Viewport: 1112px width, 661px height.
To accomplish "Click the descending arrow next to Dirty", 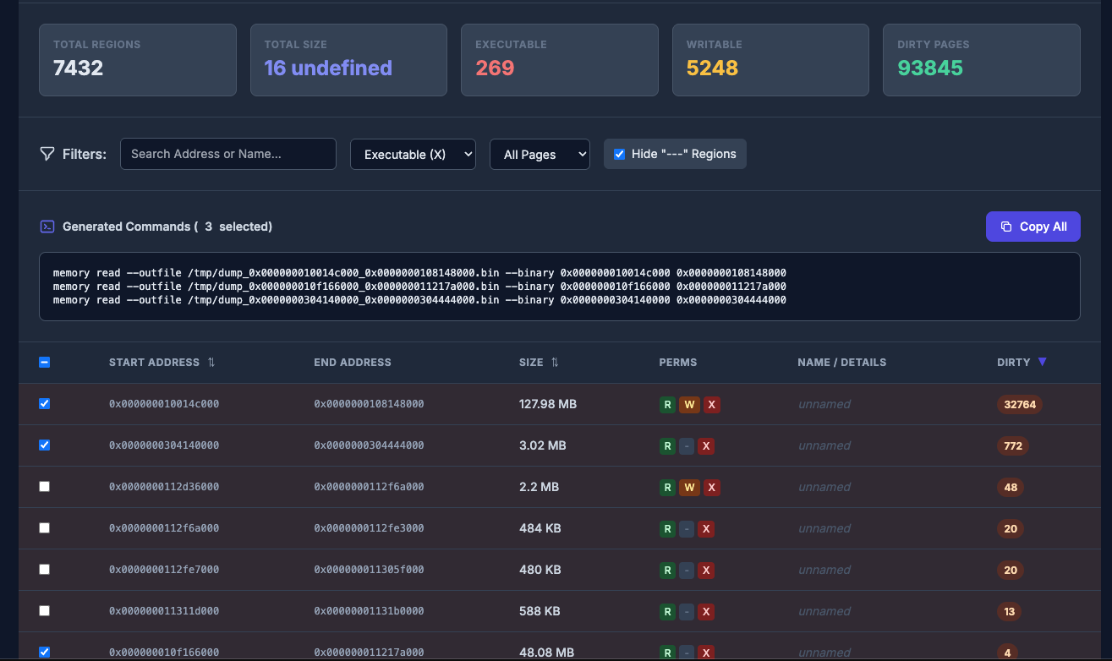I will [x=1042, y=362].
